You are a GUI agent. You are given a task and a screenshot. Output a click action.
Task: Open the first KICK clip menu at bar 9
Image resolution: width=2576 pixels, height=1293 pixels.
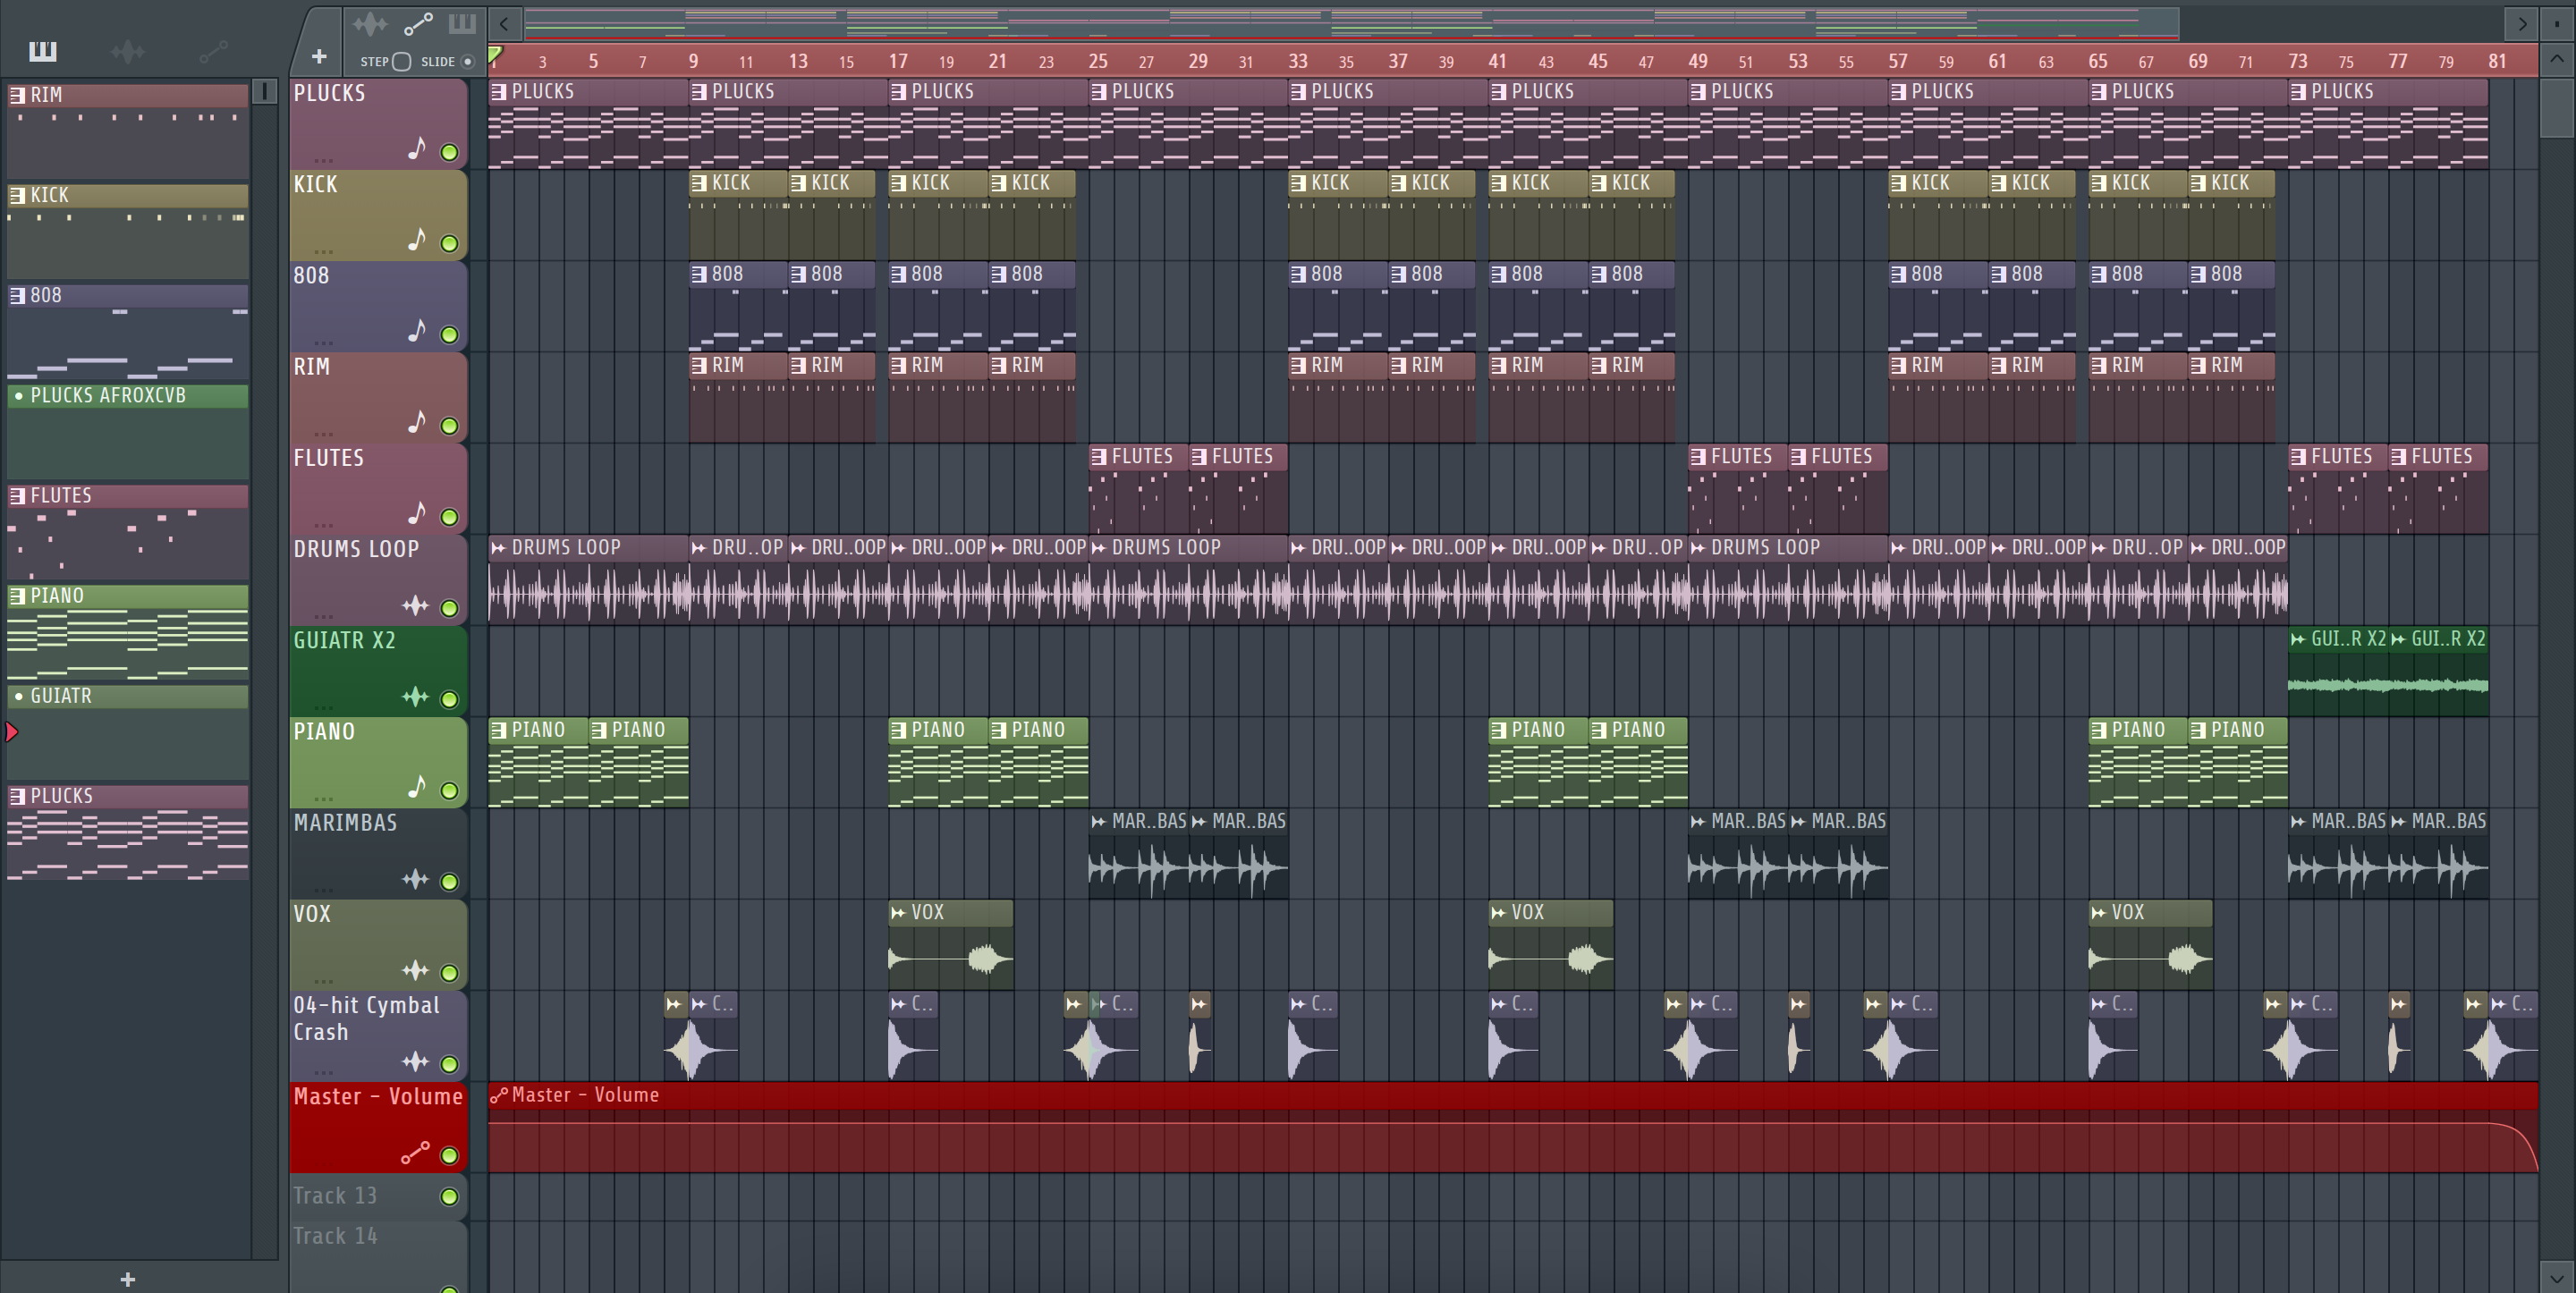click(698, 183)
